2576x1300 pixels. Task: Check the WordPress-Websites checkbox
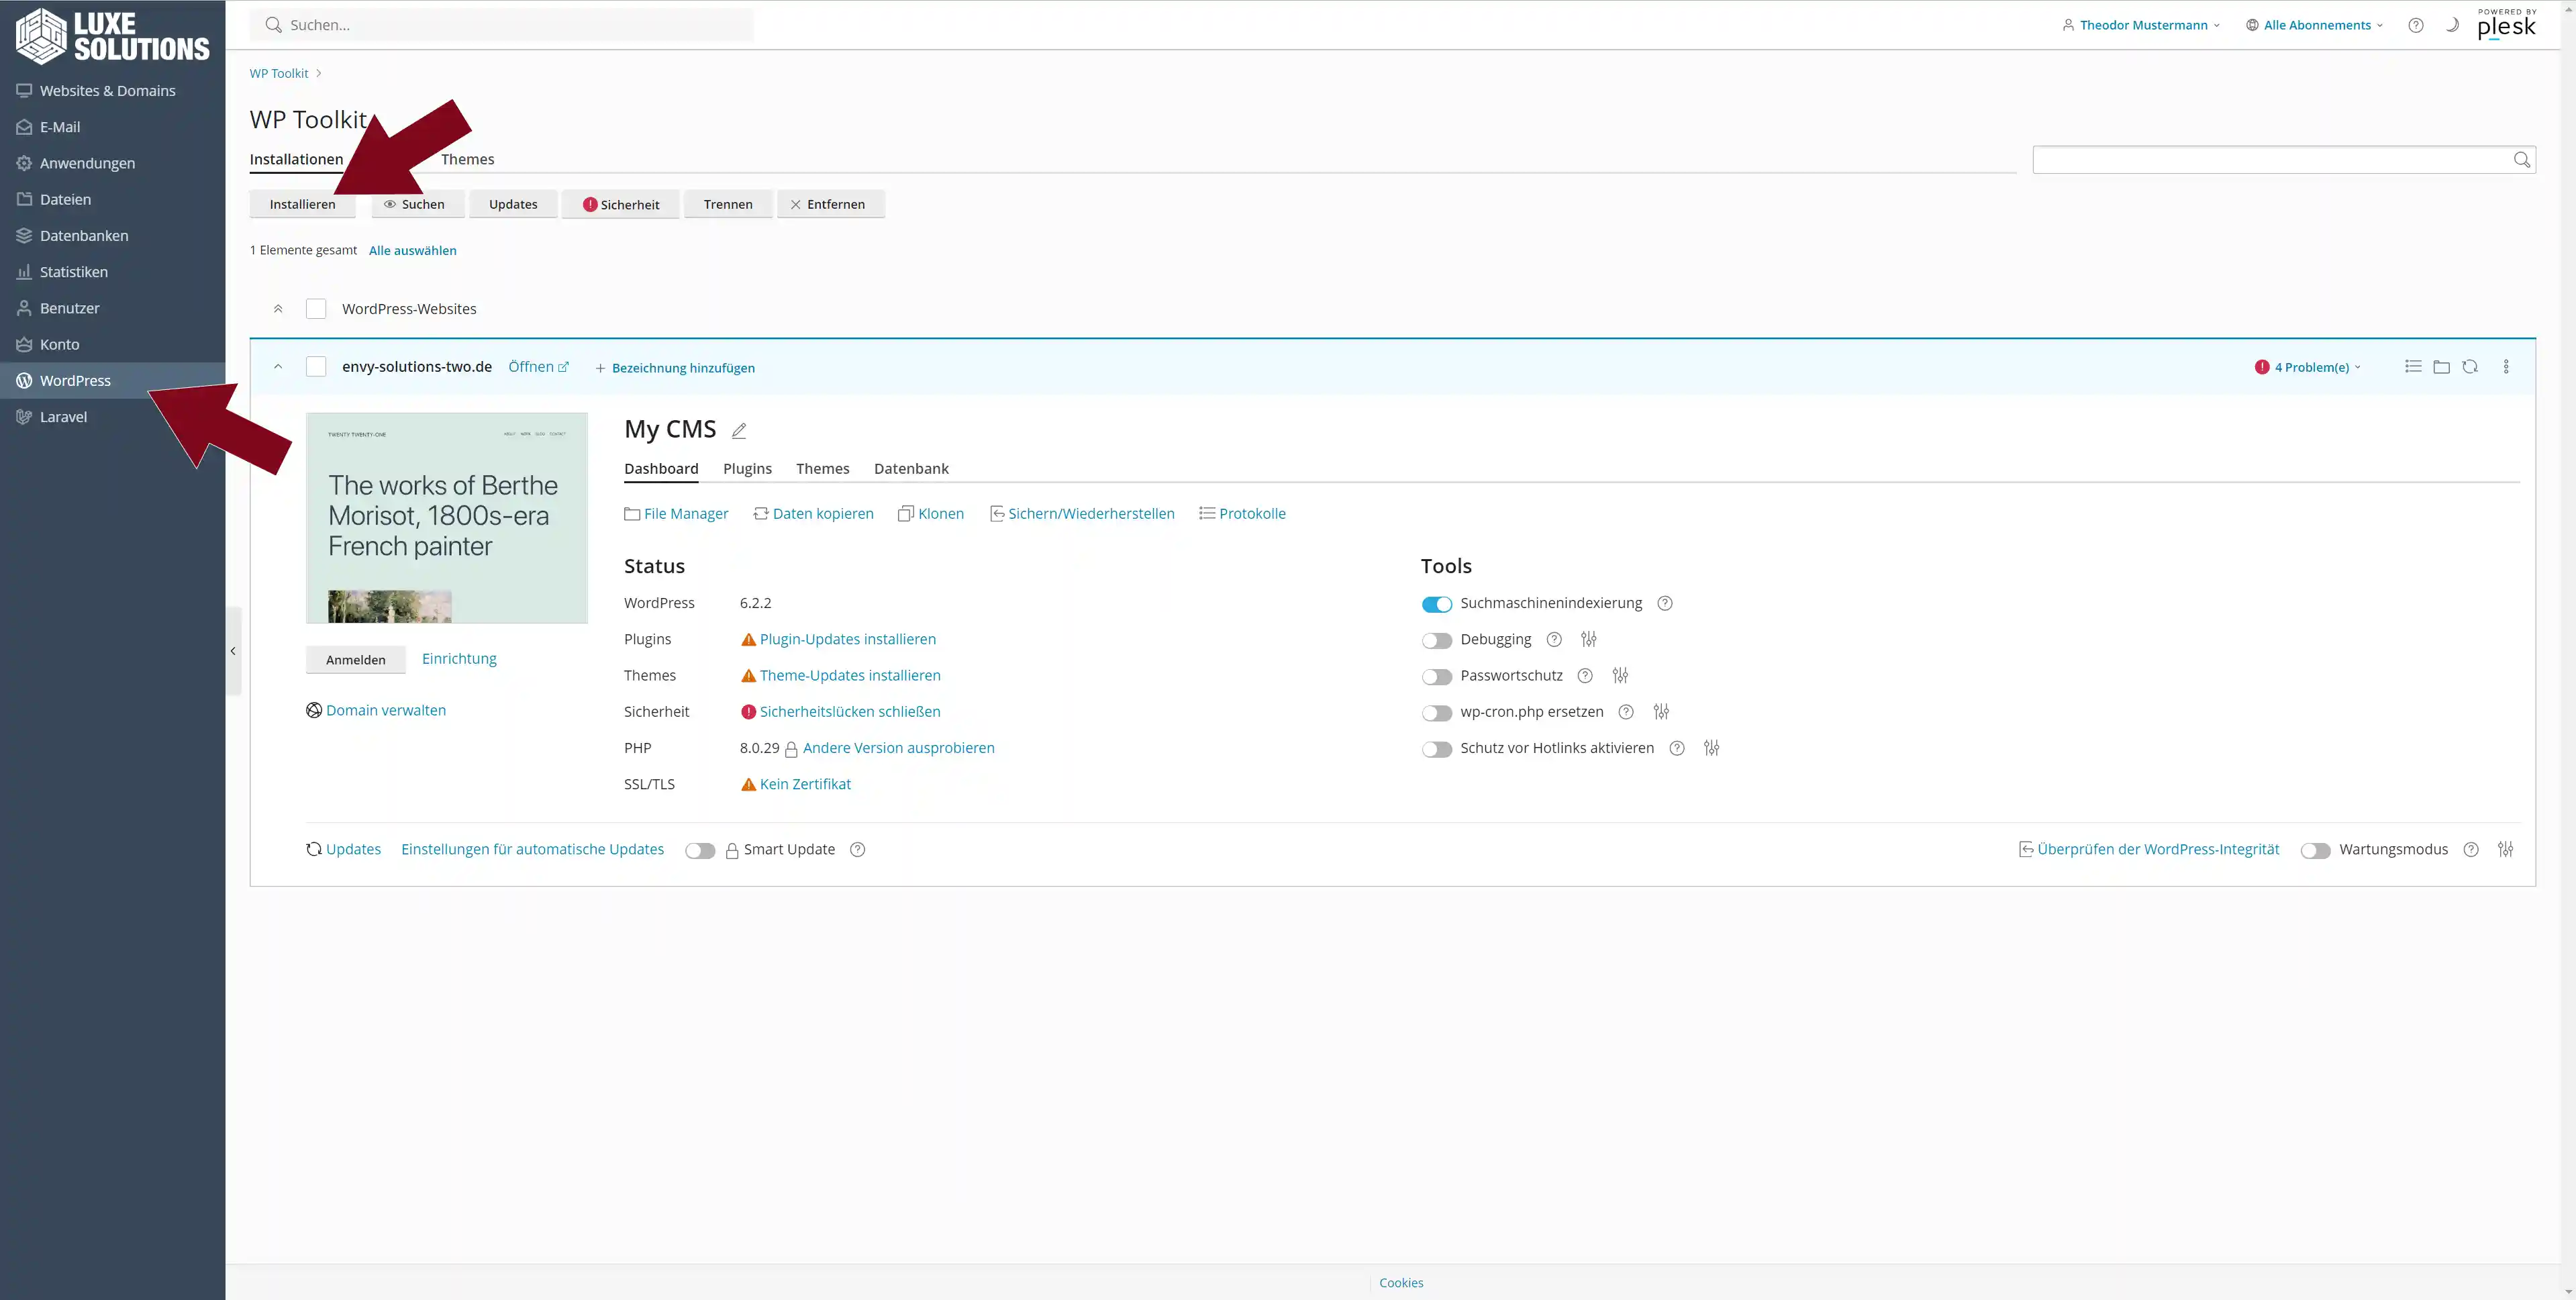(x=316, y=308)
